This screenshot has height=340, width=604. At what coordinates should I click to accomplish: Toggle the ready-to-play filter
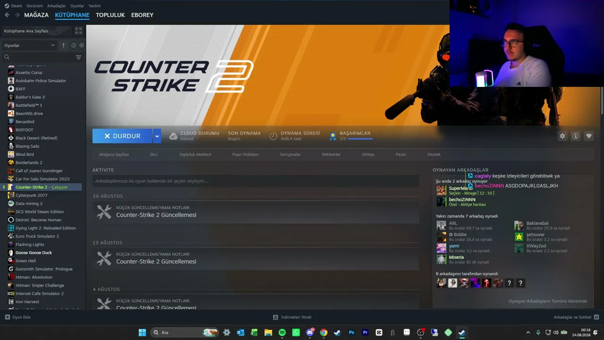(x=82, y=45)
